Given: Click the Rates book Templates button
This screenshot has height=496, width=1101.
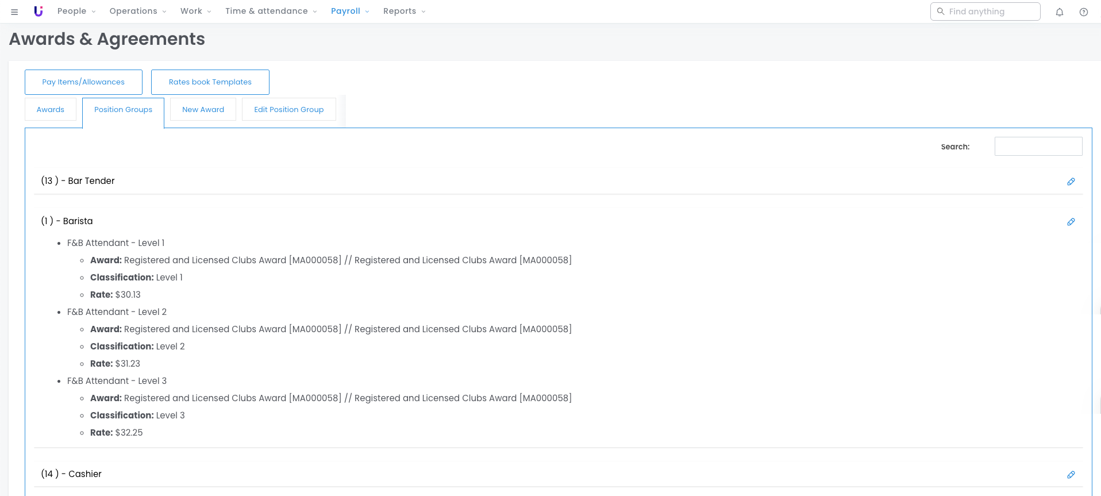Looking at the screenshot, I should coord(210,82).
